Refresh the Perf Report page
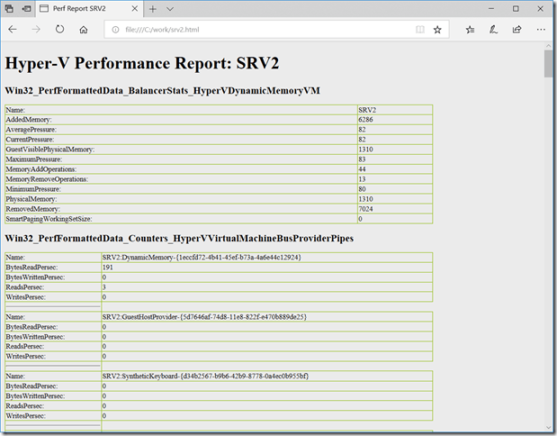The image size is (557, 436). click(59, 30)
